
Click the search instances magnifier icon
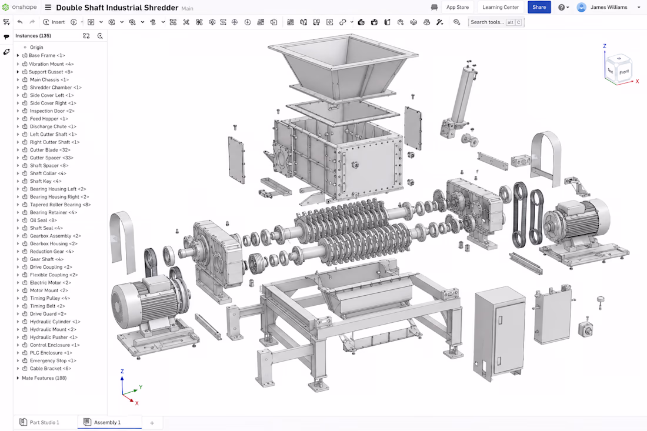click(100, 36)
